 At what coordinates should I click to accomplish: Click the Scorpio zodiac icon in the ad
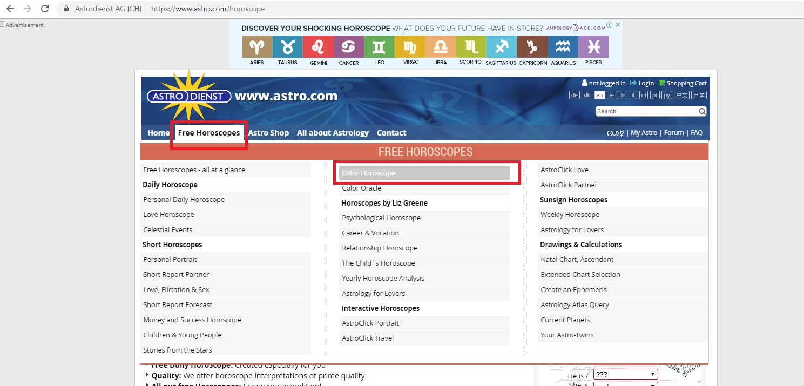point(471,47)
